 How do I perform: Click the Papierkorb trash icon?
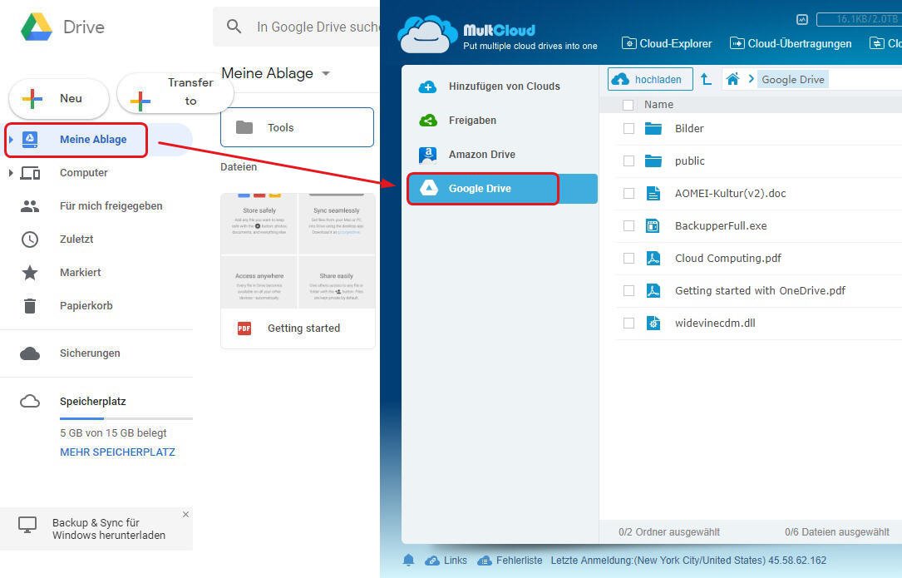click(x=30, y=306)
